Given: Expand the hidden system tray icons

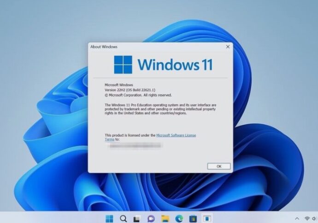Looking at the screenshot, I should 297,218.
